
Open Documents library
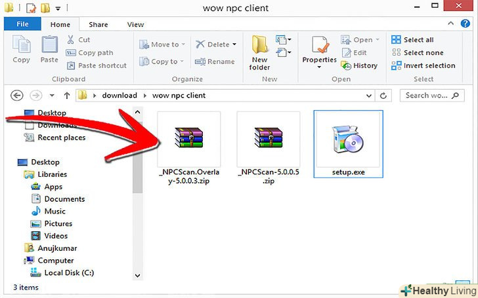pos(58,199)
